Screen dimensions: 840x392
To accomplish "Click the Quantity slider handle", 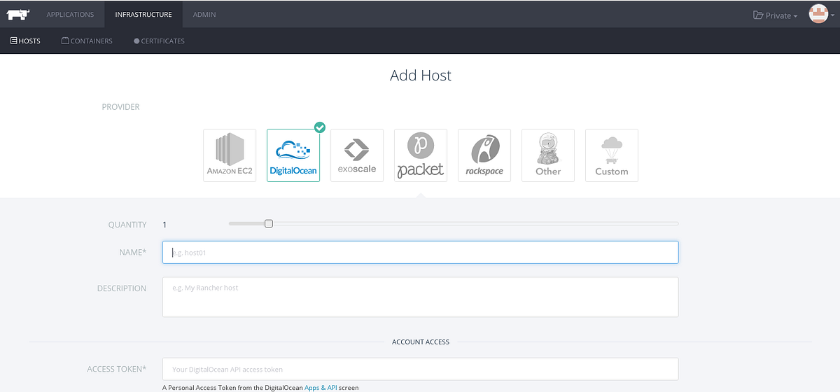I will coord(268,223).
